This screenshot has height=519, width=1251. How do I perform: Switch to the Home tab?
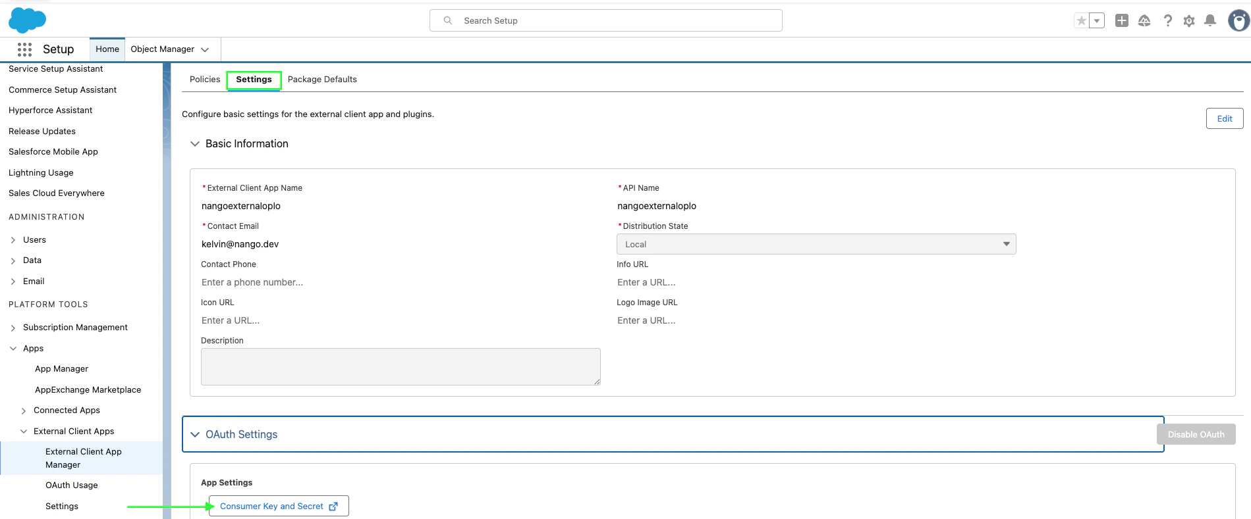[107, 49]
